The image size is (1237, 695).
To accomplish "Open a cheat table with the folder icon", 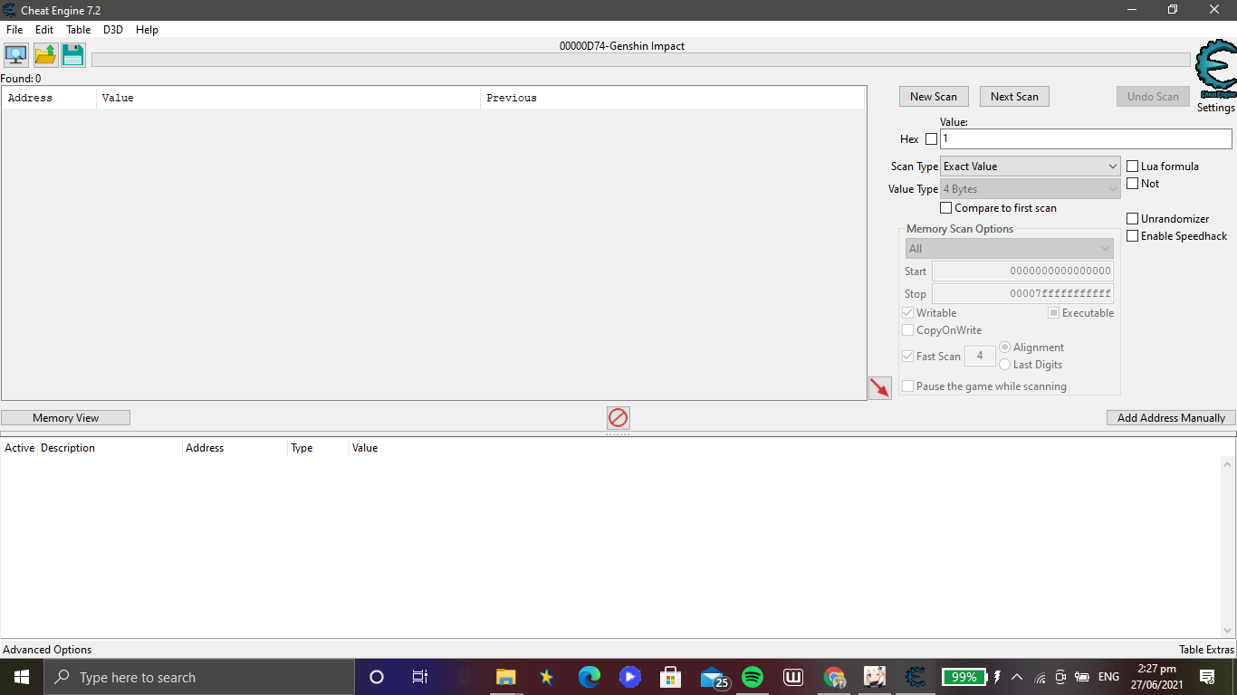I will click(x=44, y=55).
